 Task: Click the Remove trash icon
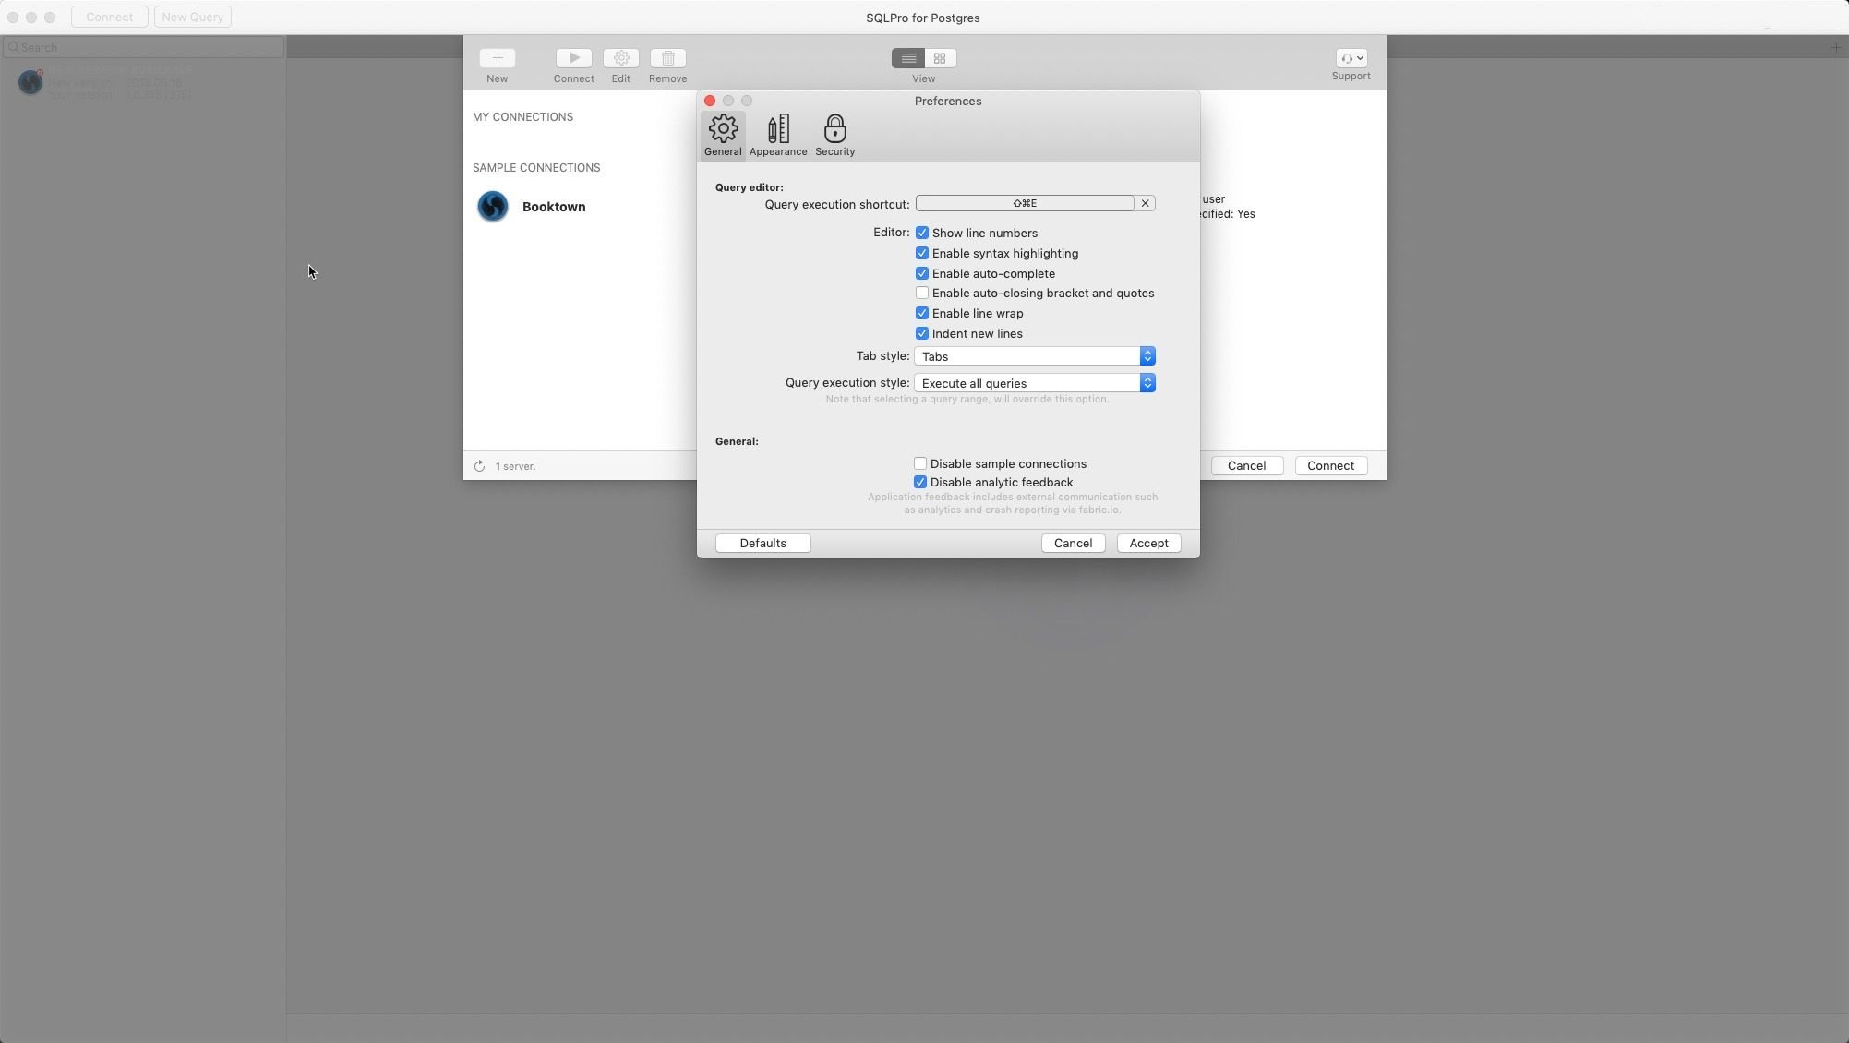667,58
